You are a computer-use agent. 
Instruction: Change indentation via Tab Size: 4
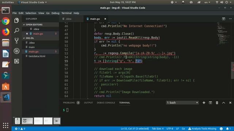[158, 128]
